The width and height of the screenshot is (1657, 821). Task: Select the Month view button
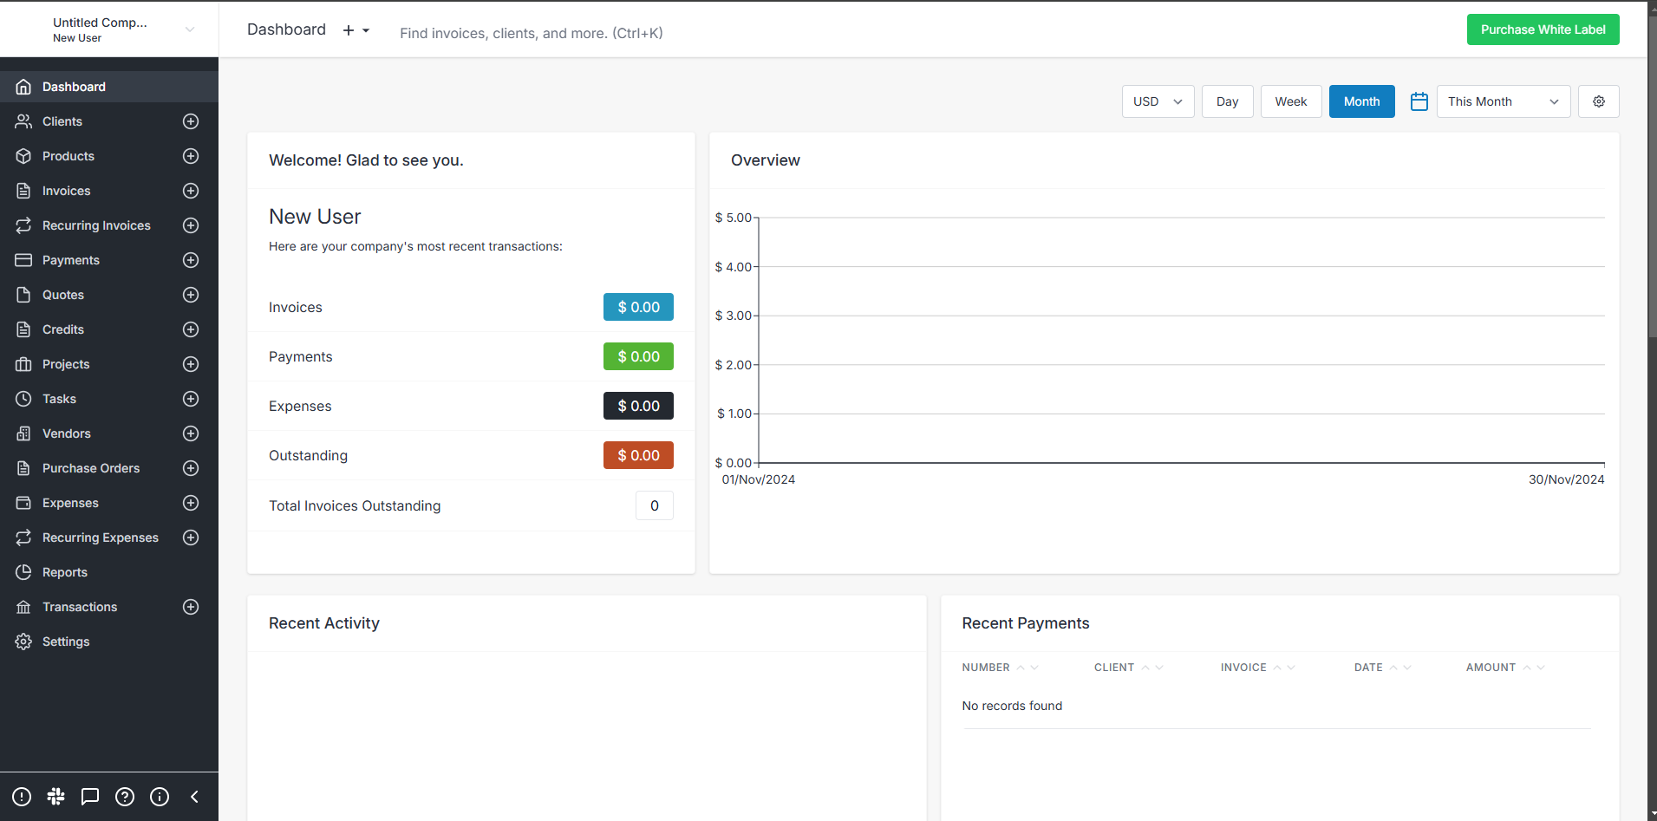(1361, 101)
